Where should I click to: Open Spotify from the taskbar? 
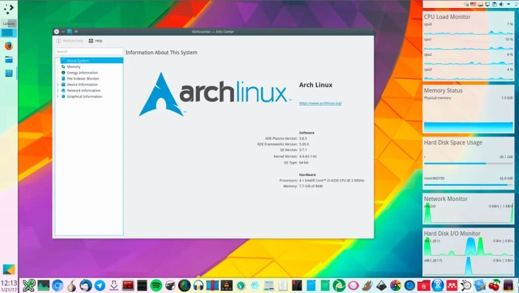[156, 285]
